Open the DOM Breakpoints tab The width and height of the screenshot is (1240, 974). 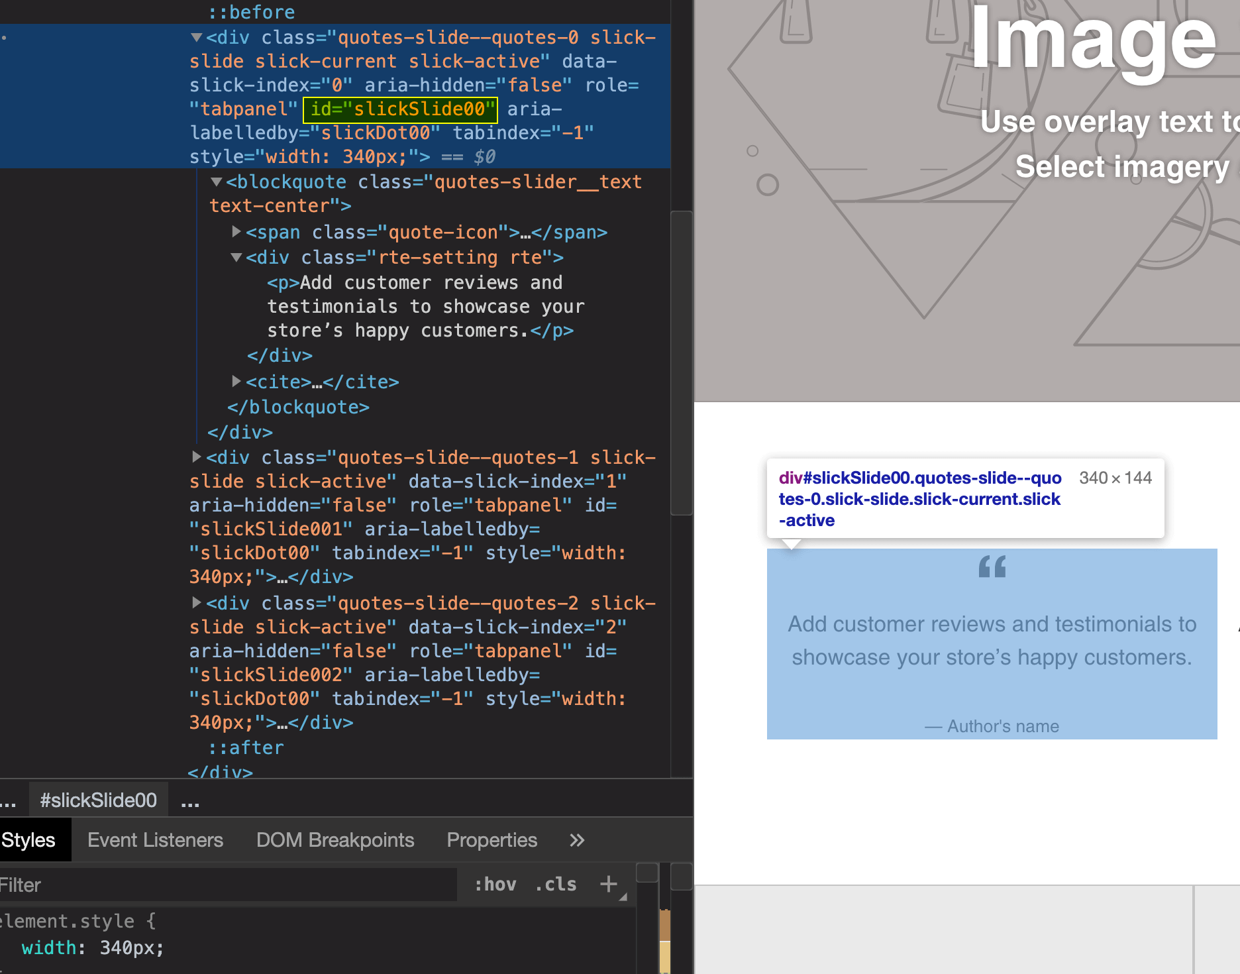335,840
